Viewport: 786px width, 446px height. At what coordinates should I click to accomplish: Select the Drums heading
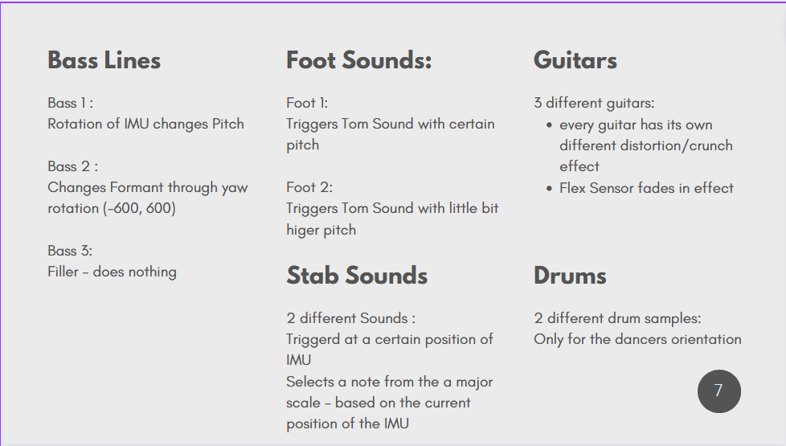point(570,276)
